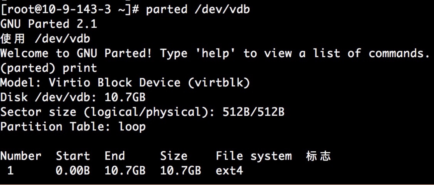This screenshot has height=185, width=434.
Task: Click the 'print' command after (parted) prompt
Action: 80,68
